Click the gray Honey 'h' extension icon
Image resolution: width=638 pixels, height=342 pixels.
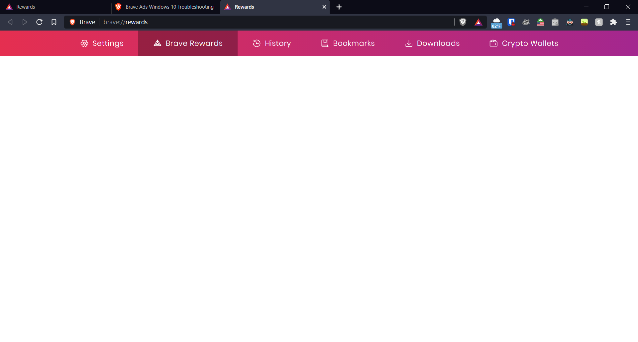(599, 22)
